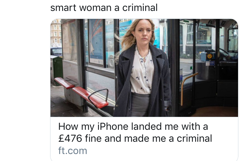The image size is (249, 161).
Task: Click the yellow card reader inside the bus
Action: [x=209, y=56]
